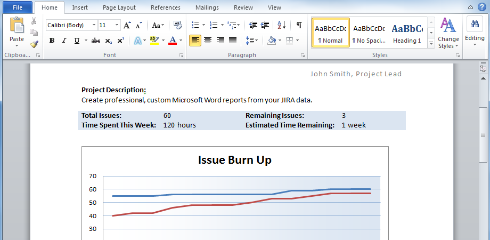
Task: Toggle show paragraph marks
Action: click(x=299, y=25)
